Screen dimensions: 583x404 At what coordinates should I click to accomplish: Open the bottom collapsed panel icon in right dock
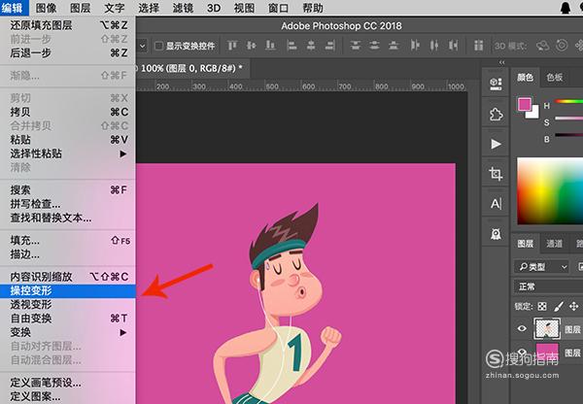(496, 234)
